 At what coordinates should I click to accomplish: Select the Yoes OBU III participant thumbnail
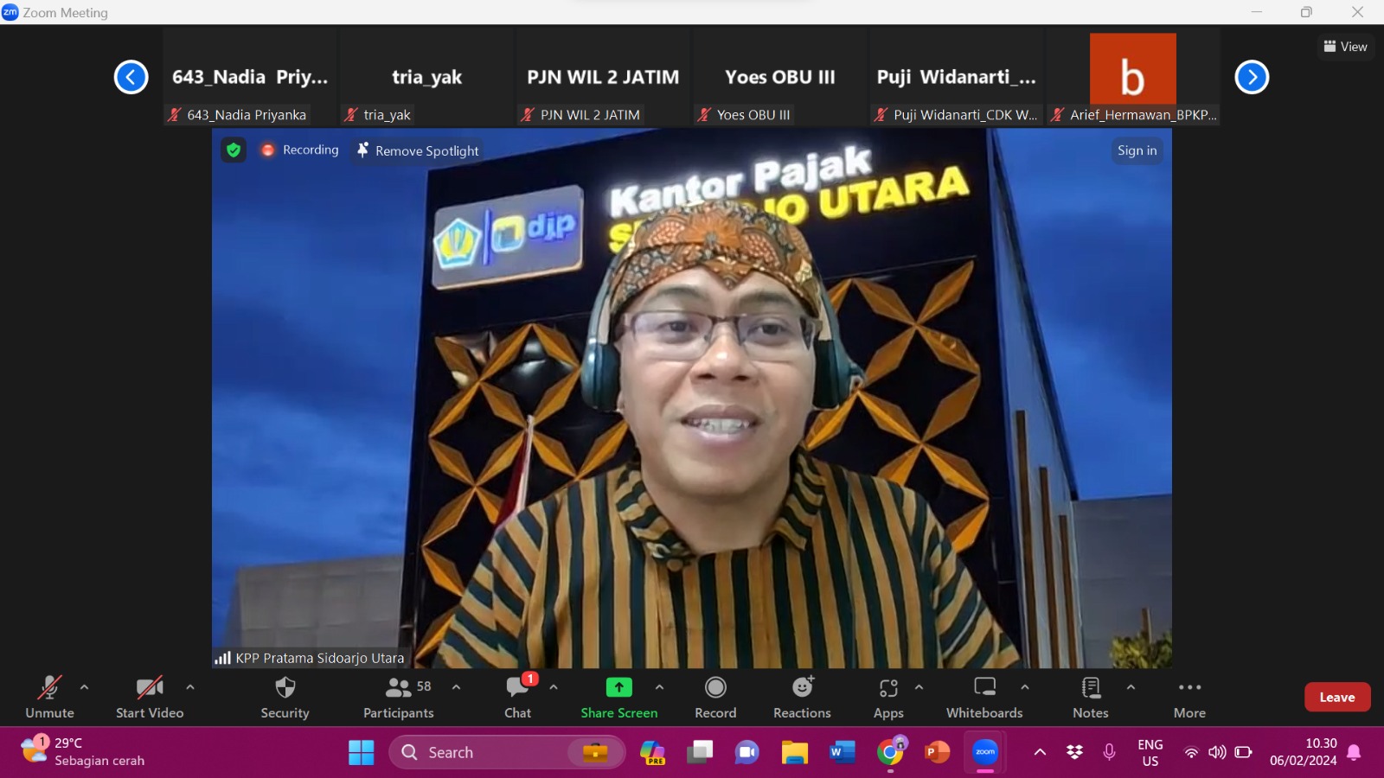pyautogui.click(x=779, y=78)
